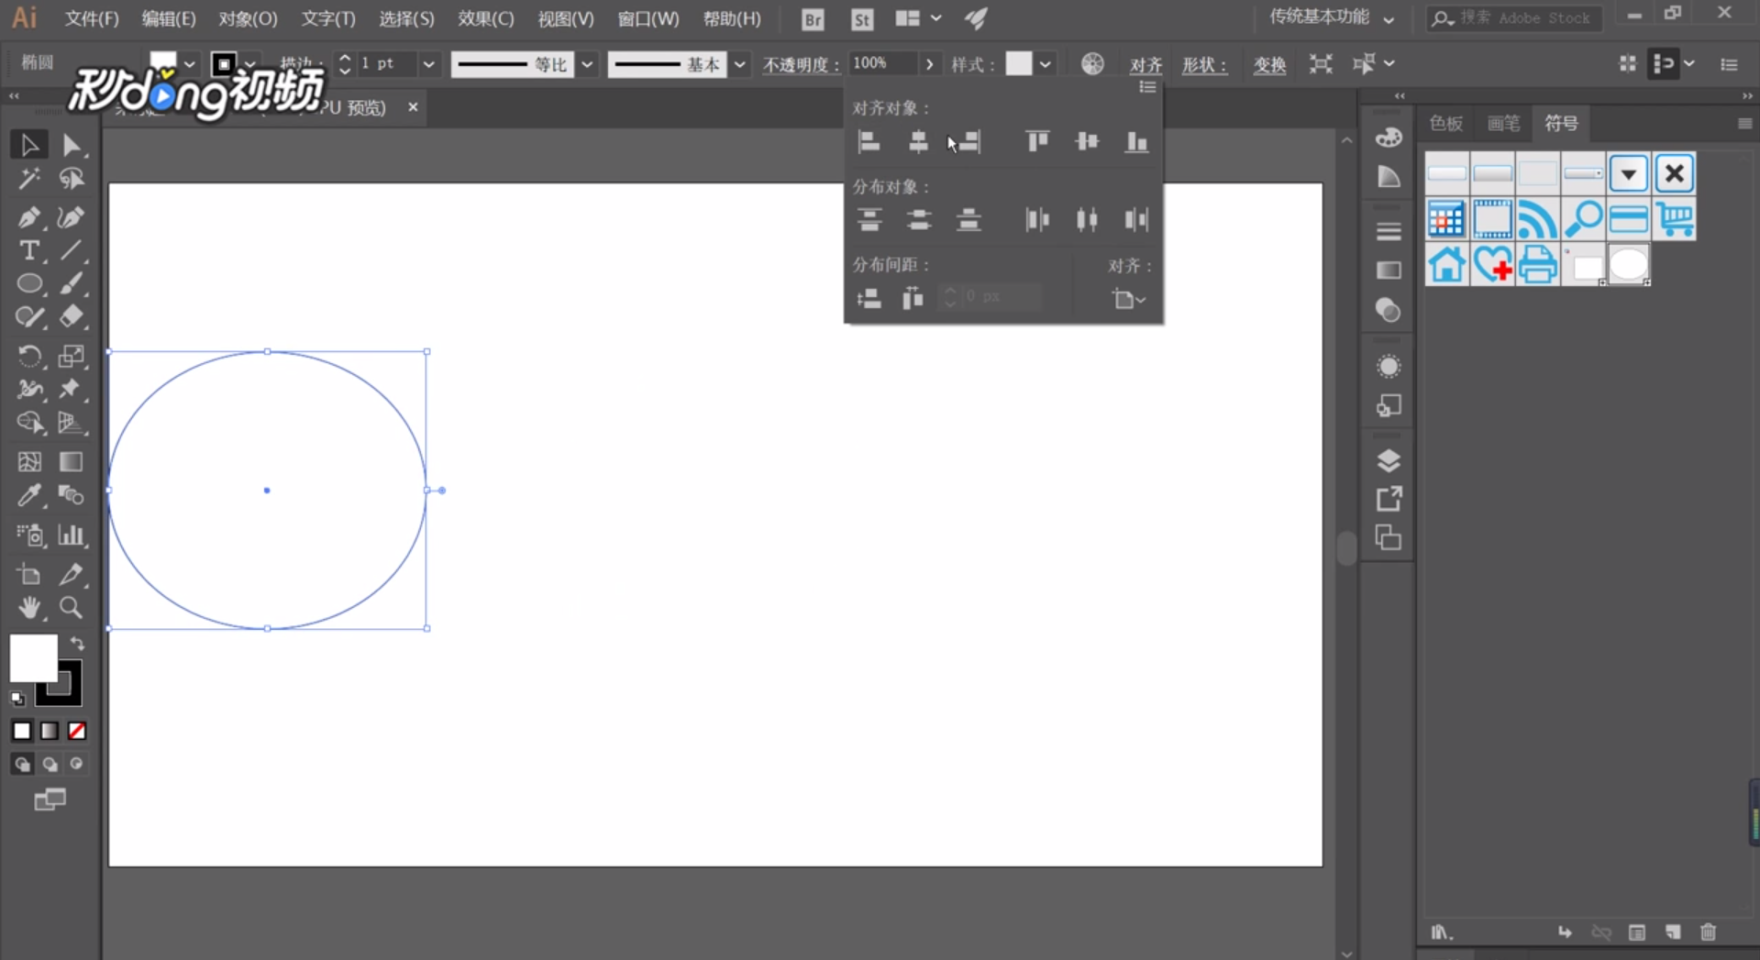Align objects to vertical bottom
The height and width of the screenshot is (960, 1760).
click(x=1136, y=141)
